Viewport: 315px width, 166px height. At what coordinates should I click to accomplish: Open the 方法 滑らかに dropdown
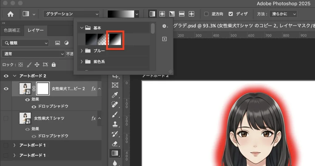pyautogui.click(x=283, y=14)
